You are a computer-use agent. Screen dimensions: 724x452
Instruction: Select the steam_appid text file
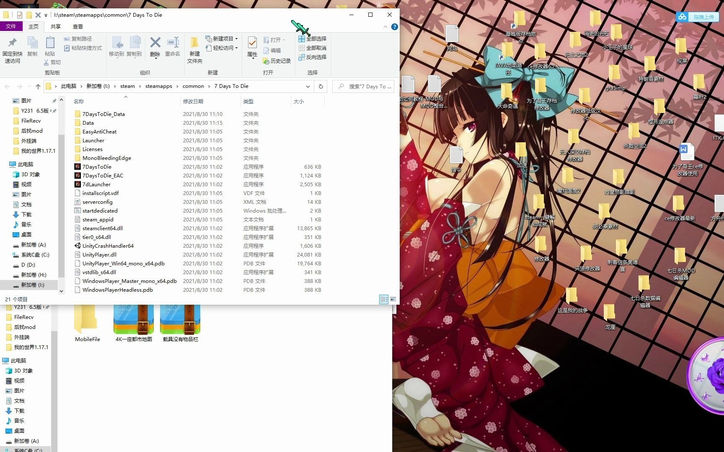pos(98,219)
